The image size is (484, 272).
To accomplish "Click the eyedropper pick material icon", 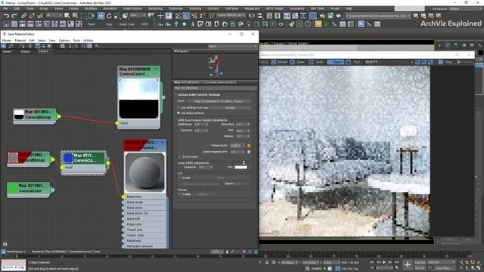I will pyautogui.click(x=10, y=46).
